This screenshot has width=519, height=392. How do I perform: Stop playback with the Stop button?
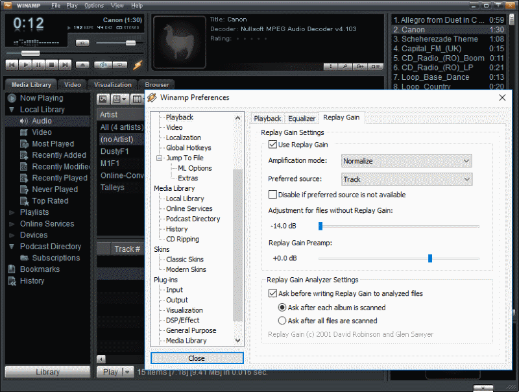(52, 64)
